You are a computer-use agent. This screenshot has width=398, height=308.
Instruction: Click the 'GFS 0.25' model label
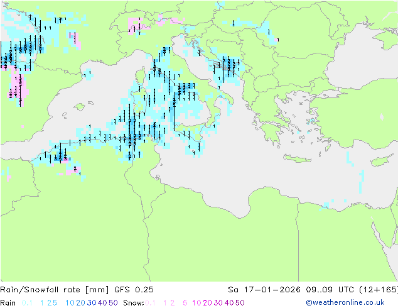[x=134, y=290]
